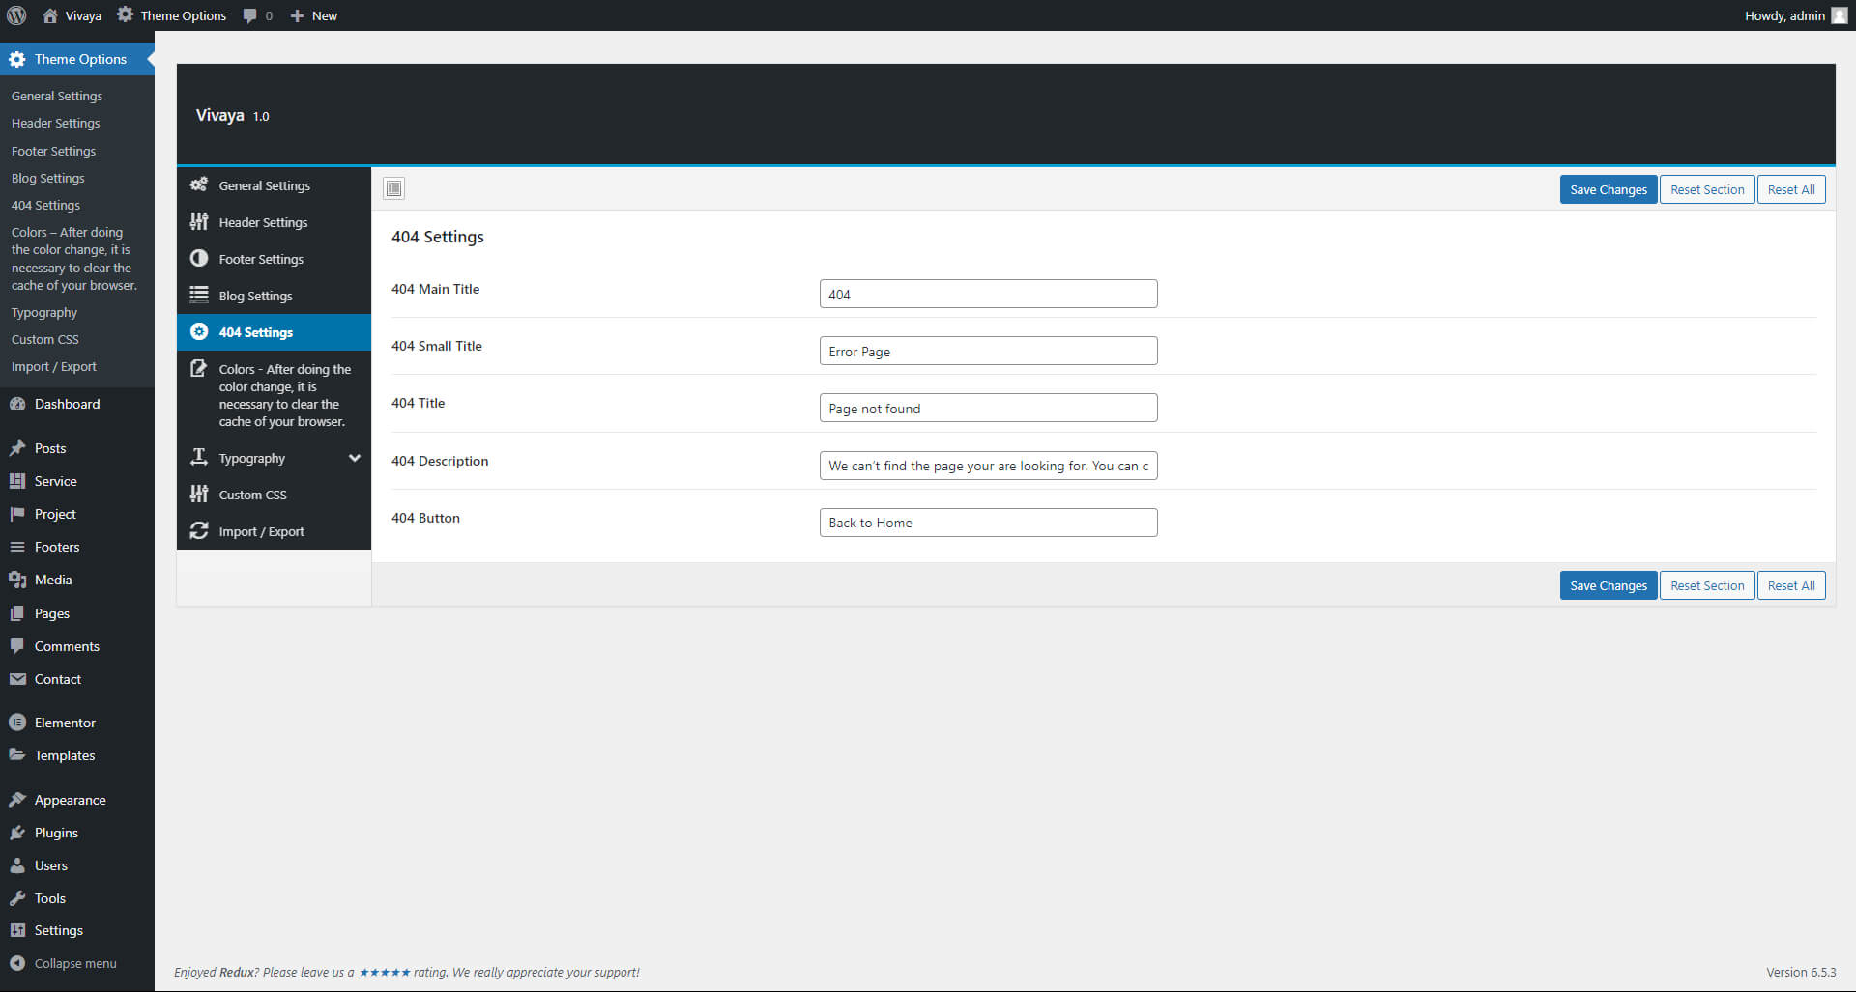Click expand all sections icon

[393, 188]
